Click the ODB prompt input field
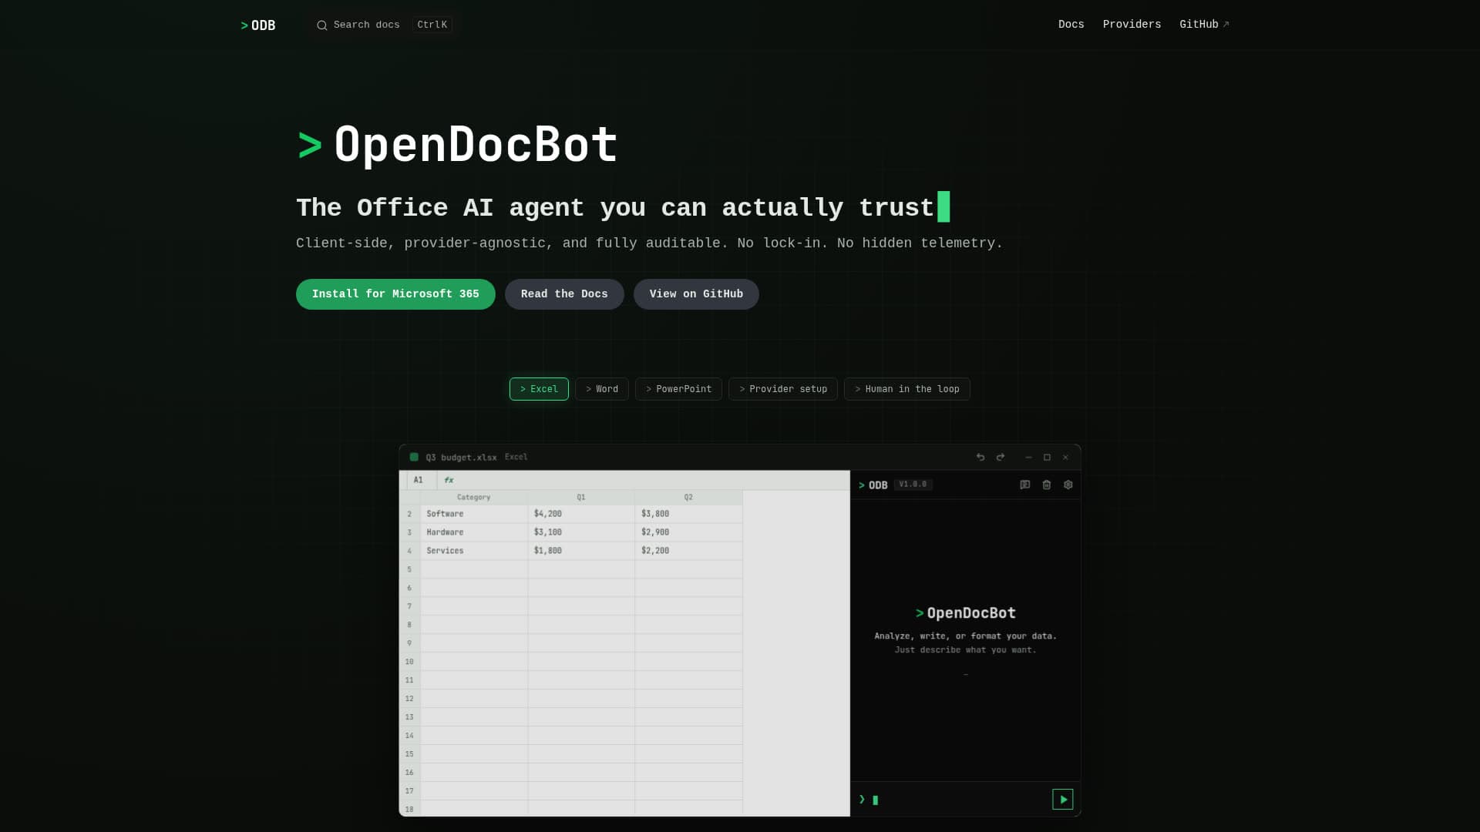1480x832 pixels. point(956,800)
